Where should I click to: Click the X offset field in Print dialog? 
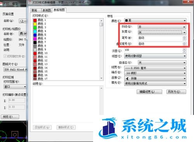coord(17,100)
